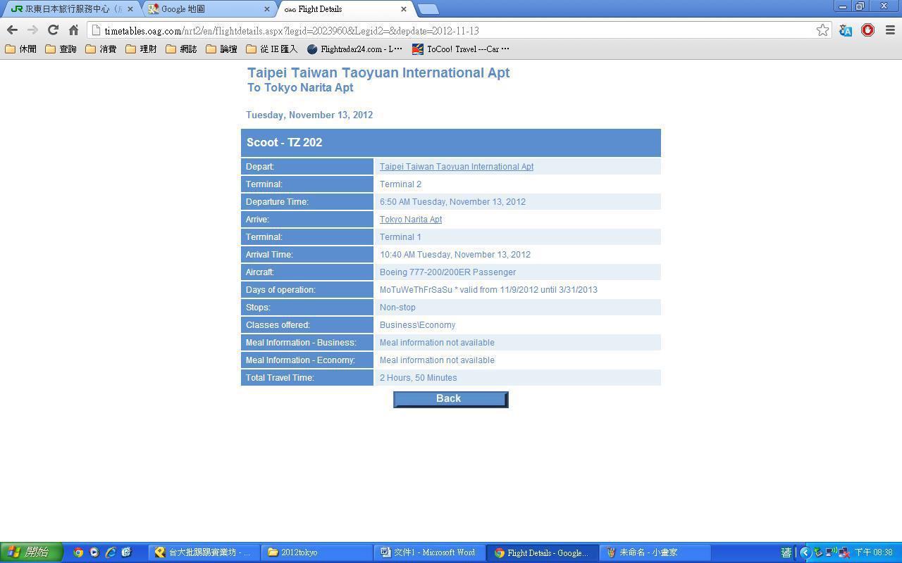
Task: Switch to the 2012tokyo folder window
Action: point(317,552)
